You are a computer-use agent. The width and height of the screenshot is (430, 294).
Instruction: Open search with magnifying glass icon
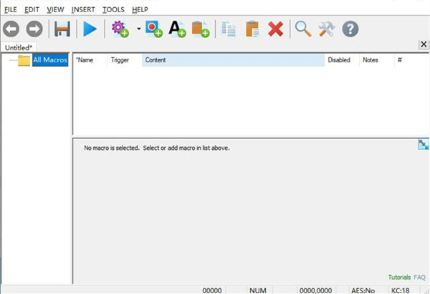[303, 29]
